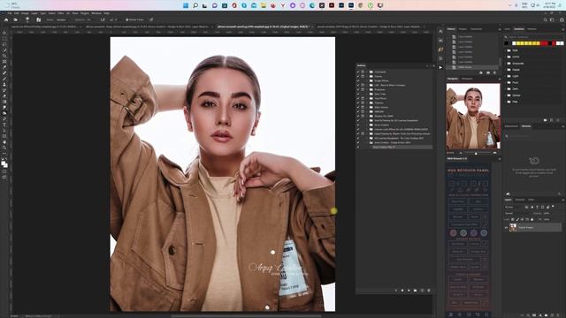566x318 pixels.
Task: Delete the current history state
Action: 495,72
